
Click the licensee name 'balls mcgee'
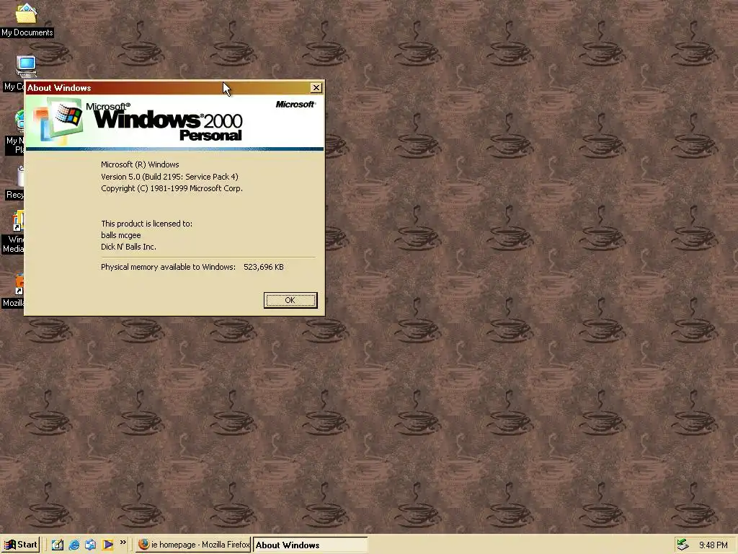(x=121, y=235)
